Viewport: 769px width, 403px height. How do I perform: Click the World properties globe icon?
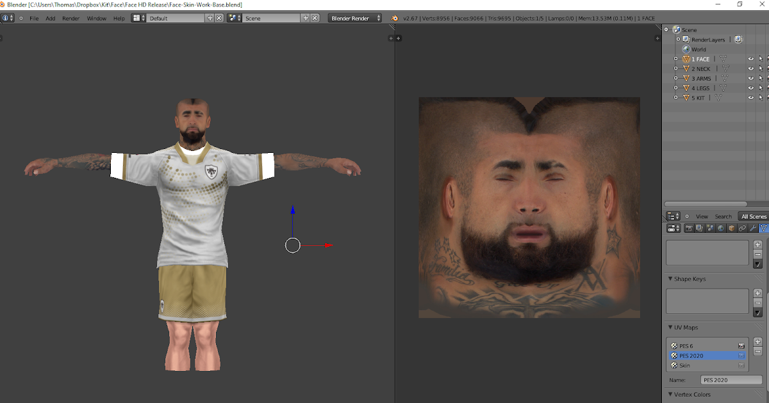(x=720, y=228)
